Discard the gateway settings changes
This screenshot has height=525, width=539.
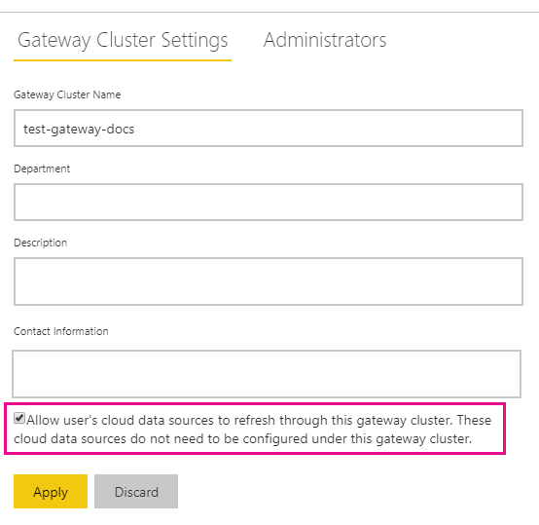tap(136, 491)
